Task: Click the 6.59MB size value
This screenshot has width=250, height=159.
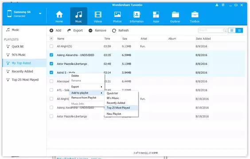Action: (126, 55)
